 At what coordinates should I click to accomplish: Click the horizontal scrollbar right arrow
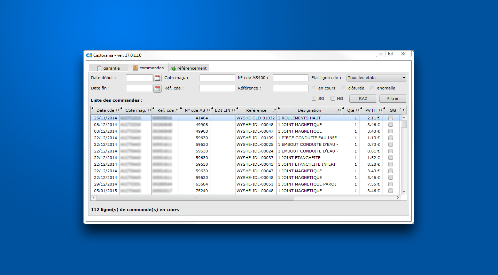click(x=398, y=198)
